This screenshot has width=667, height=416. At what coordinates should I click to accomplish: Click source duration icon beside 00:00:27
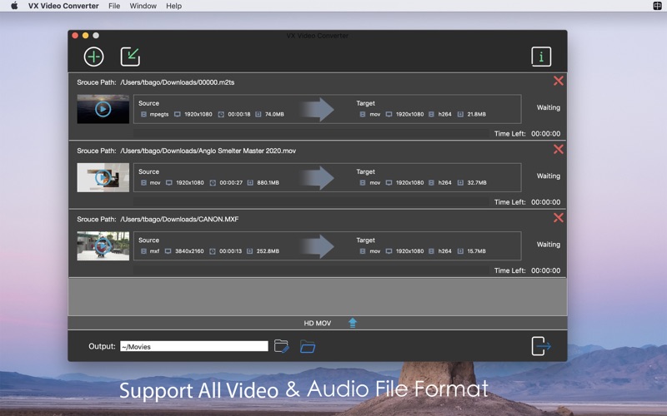213,182
